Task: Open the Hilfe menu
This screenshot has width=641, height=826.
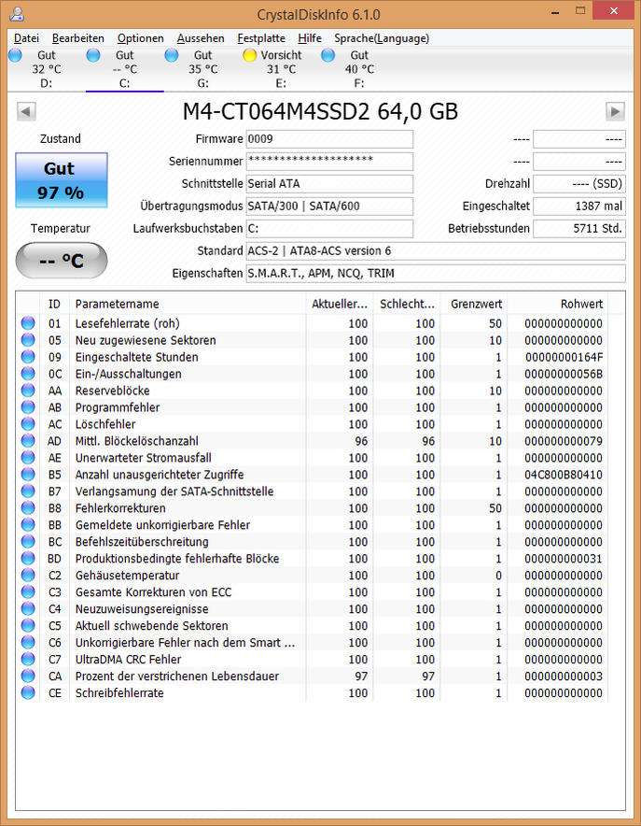Action: coord(309,38)
